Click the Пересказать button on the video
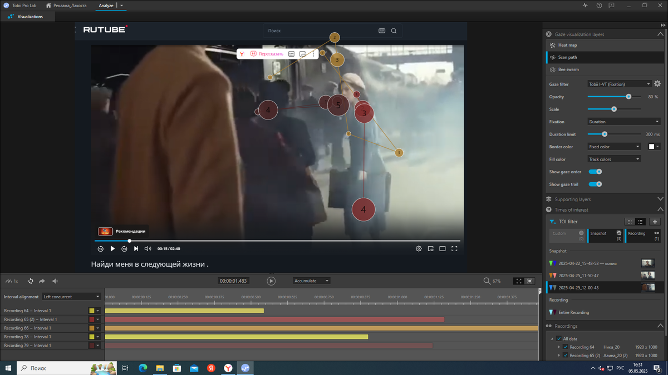This screenshot has width=668, height=375. click(267, 54)
